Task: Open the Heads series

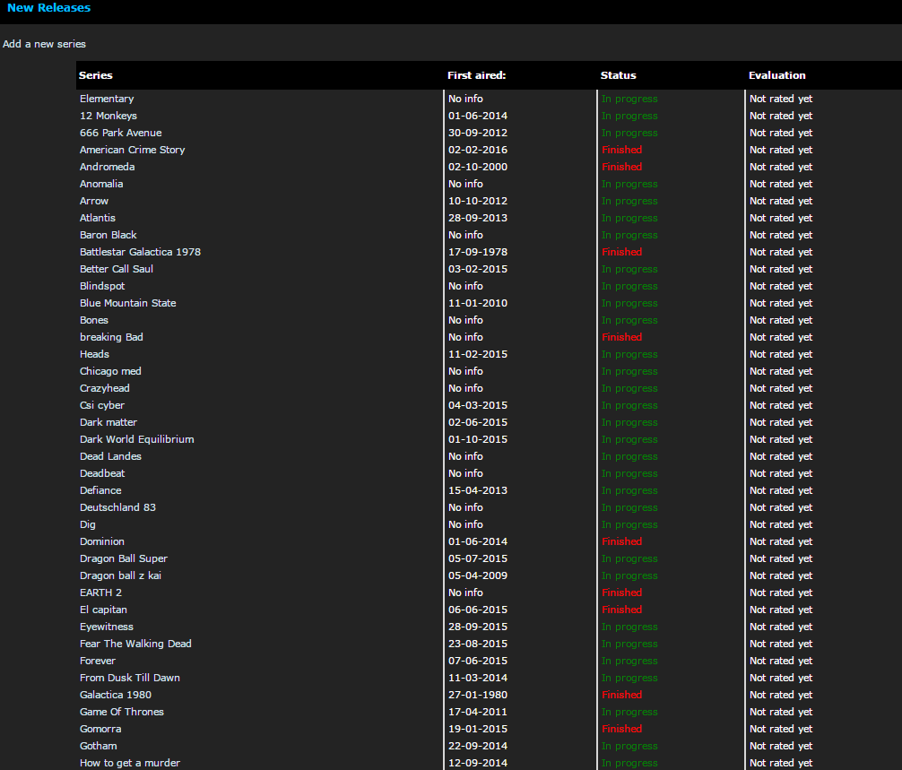Action: (x=94, y=354)
